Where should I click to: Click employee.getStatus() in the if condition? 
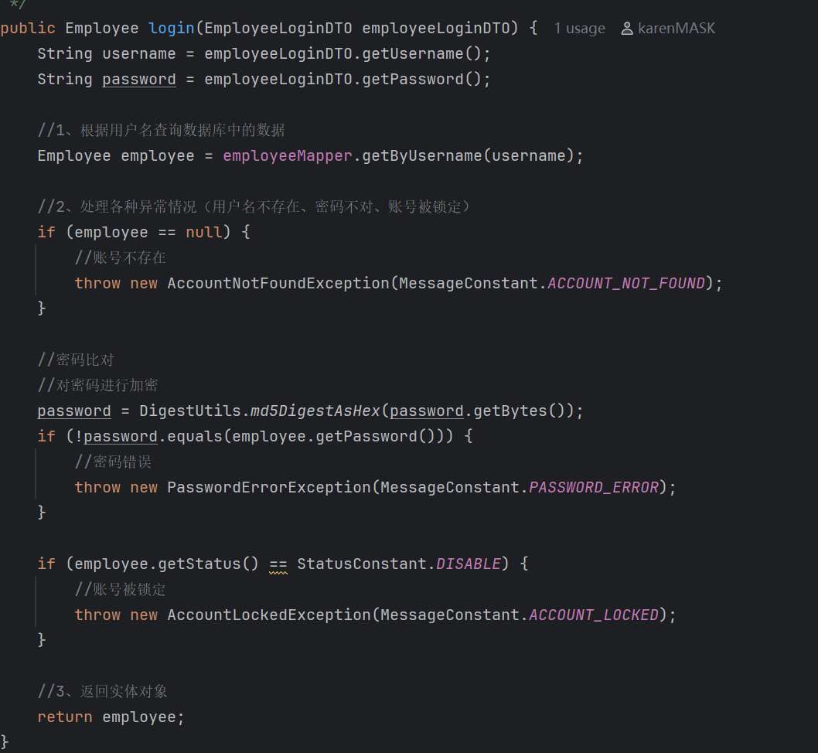point(166,564)
